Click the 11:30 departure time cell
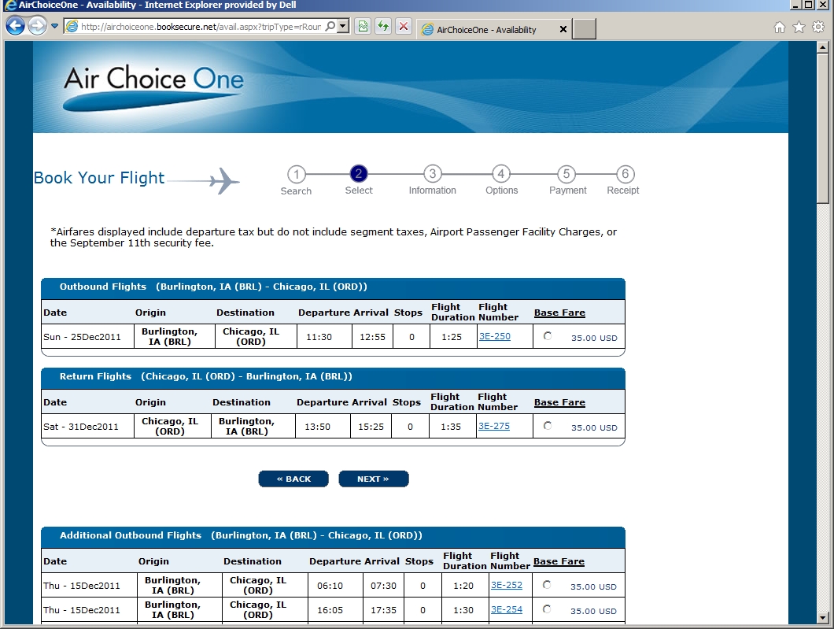This screenshot has height=629, width=834. [x=323, y=337]
